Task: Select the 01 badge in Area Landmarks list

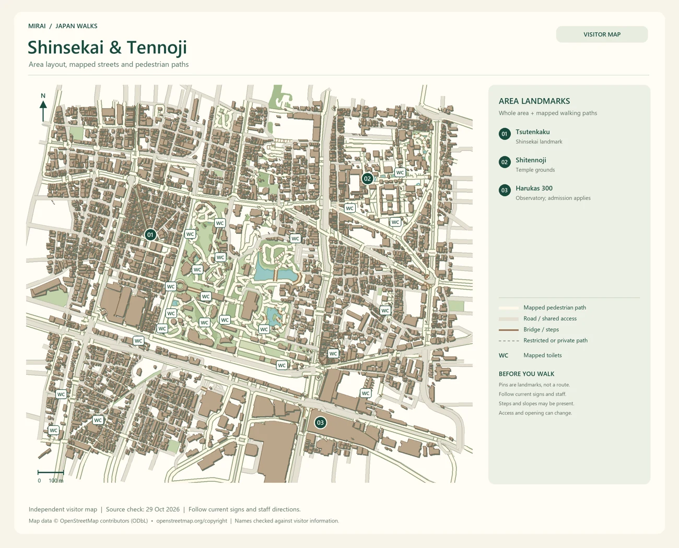Action: pyautogui.click(x=505, y=134)
